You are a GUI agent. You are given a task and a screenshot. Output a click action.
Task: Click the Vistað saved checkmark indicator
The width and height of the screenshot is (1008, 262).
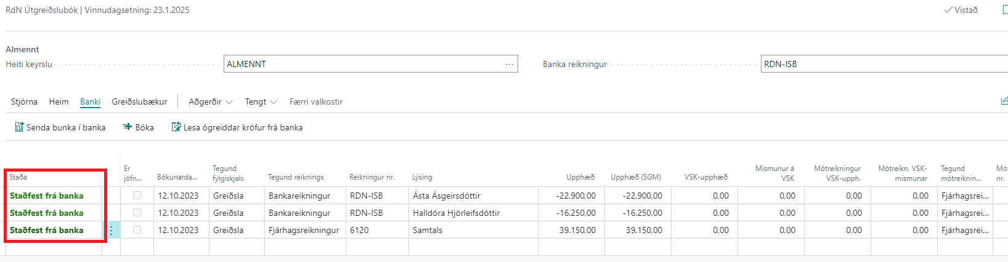pos(961,10)
